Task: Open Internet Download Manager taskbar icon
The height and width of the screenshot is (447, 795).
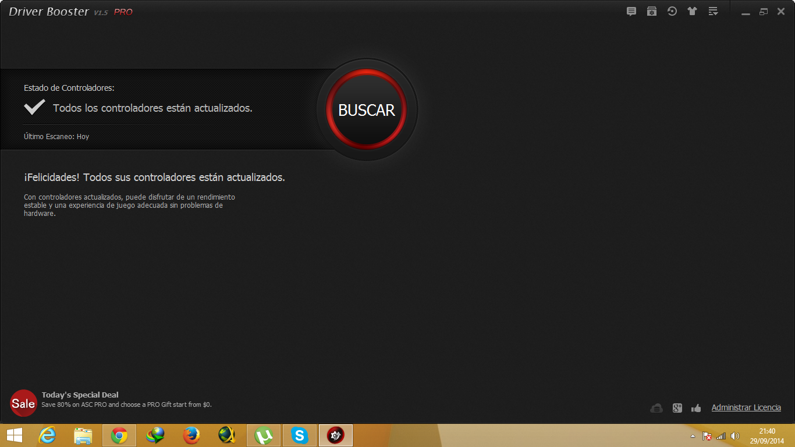Action: click(155, 435)
